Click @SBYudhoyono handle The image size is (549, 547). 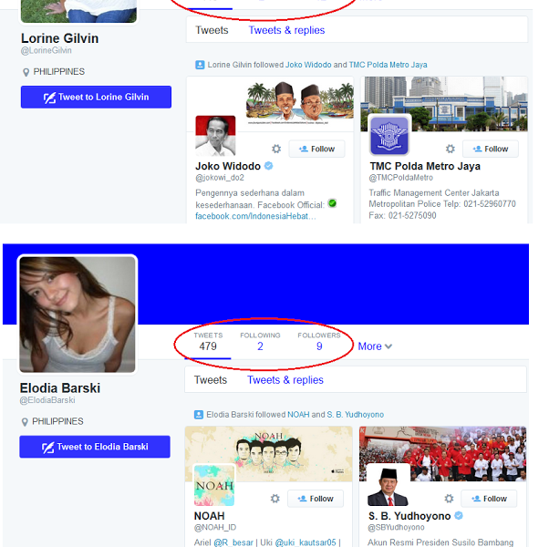coord(396,528)
